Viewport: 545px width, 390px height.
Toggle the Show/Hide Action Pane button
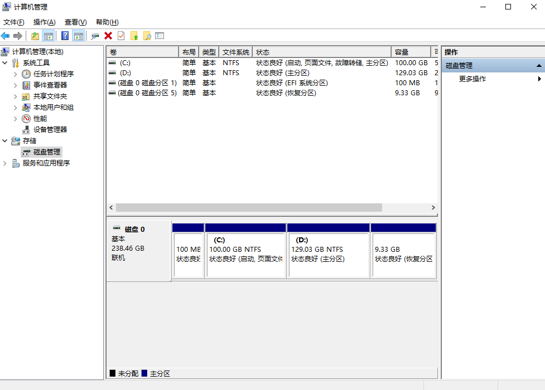pos(79,36)
